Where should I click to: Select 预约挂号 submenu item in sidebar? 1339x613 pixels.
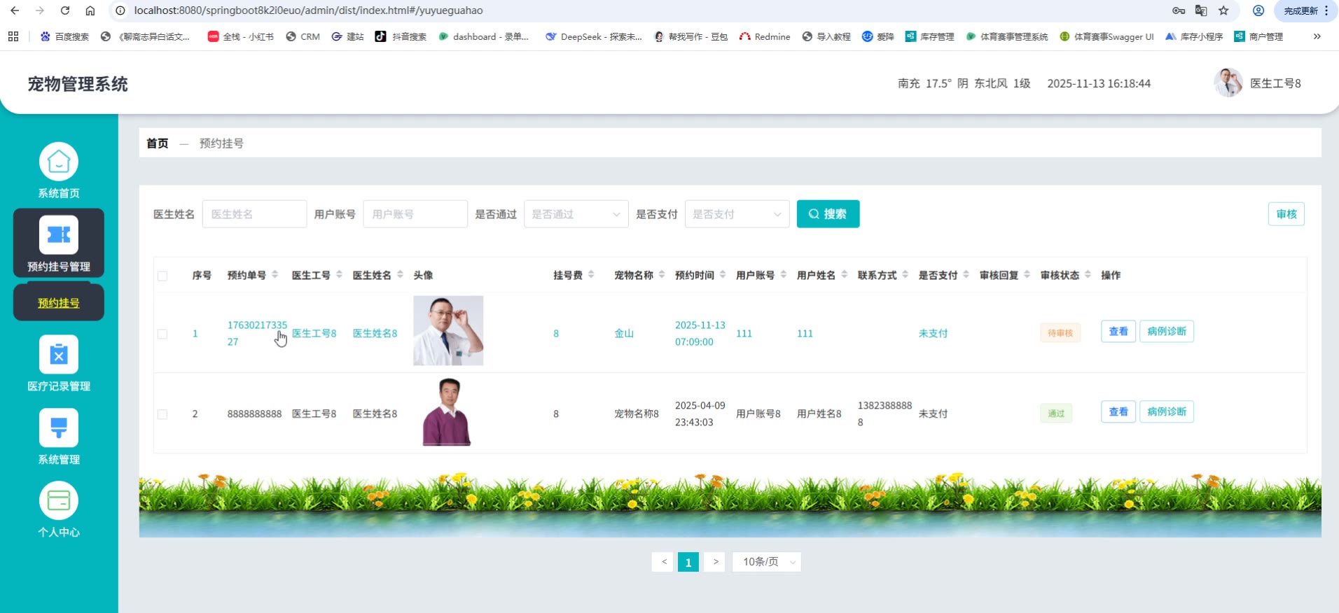tap(59, 303)
